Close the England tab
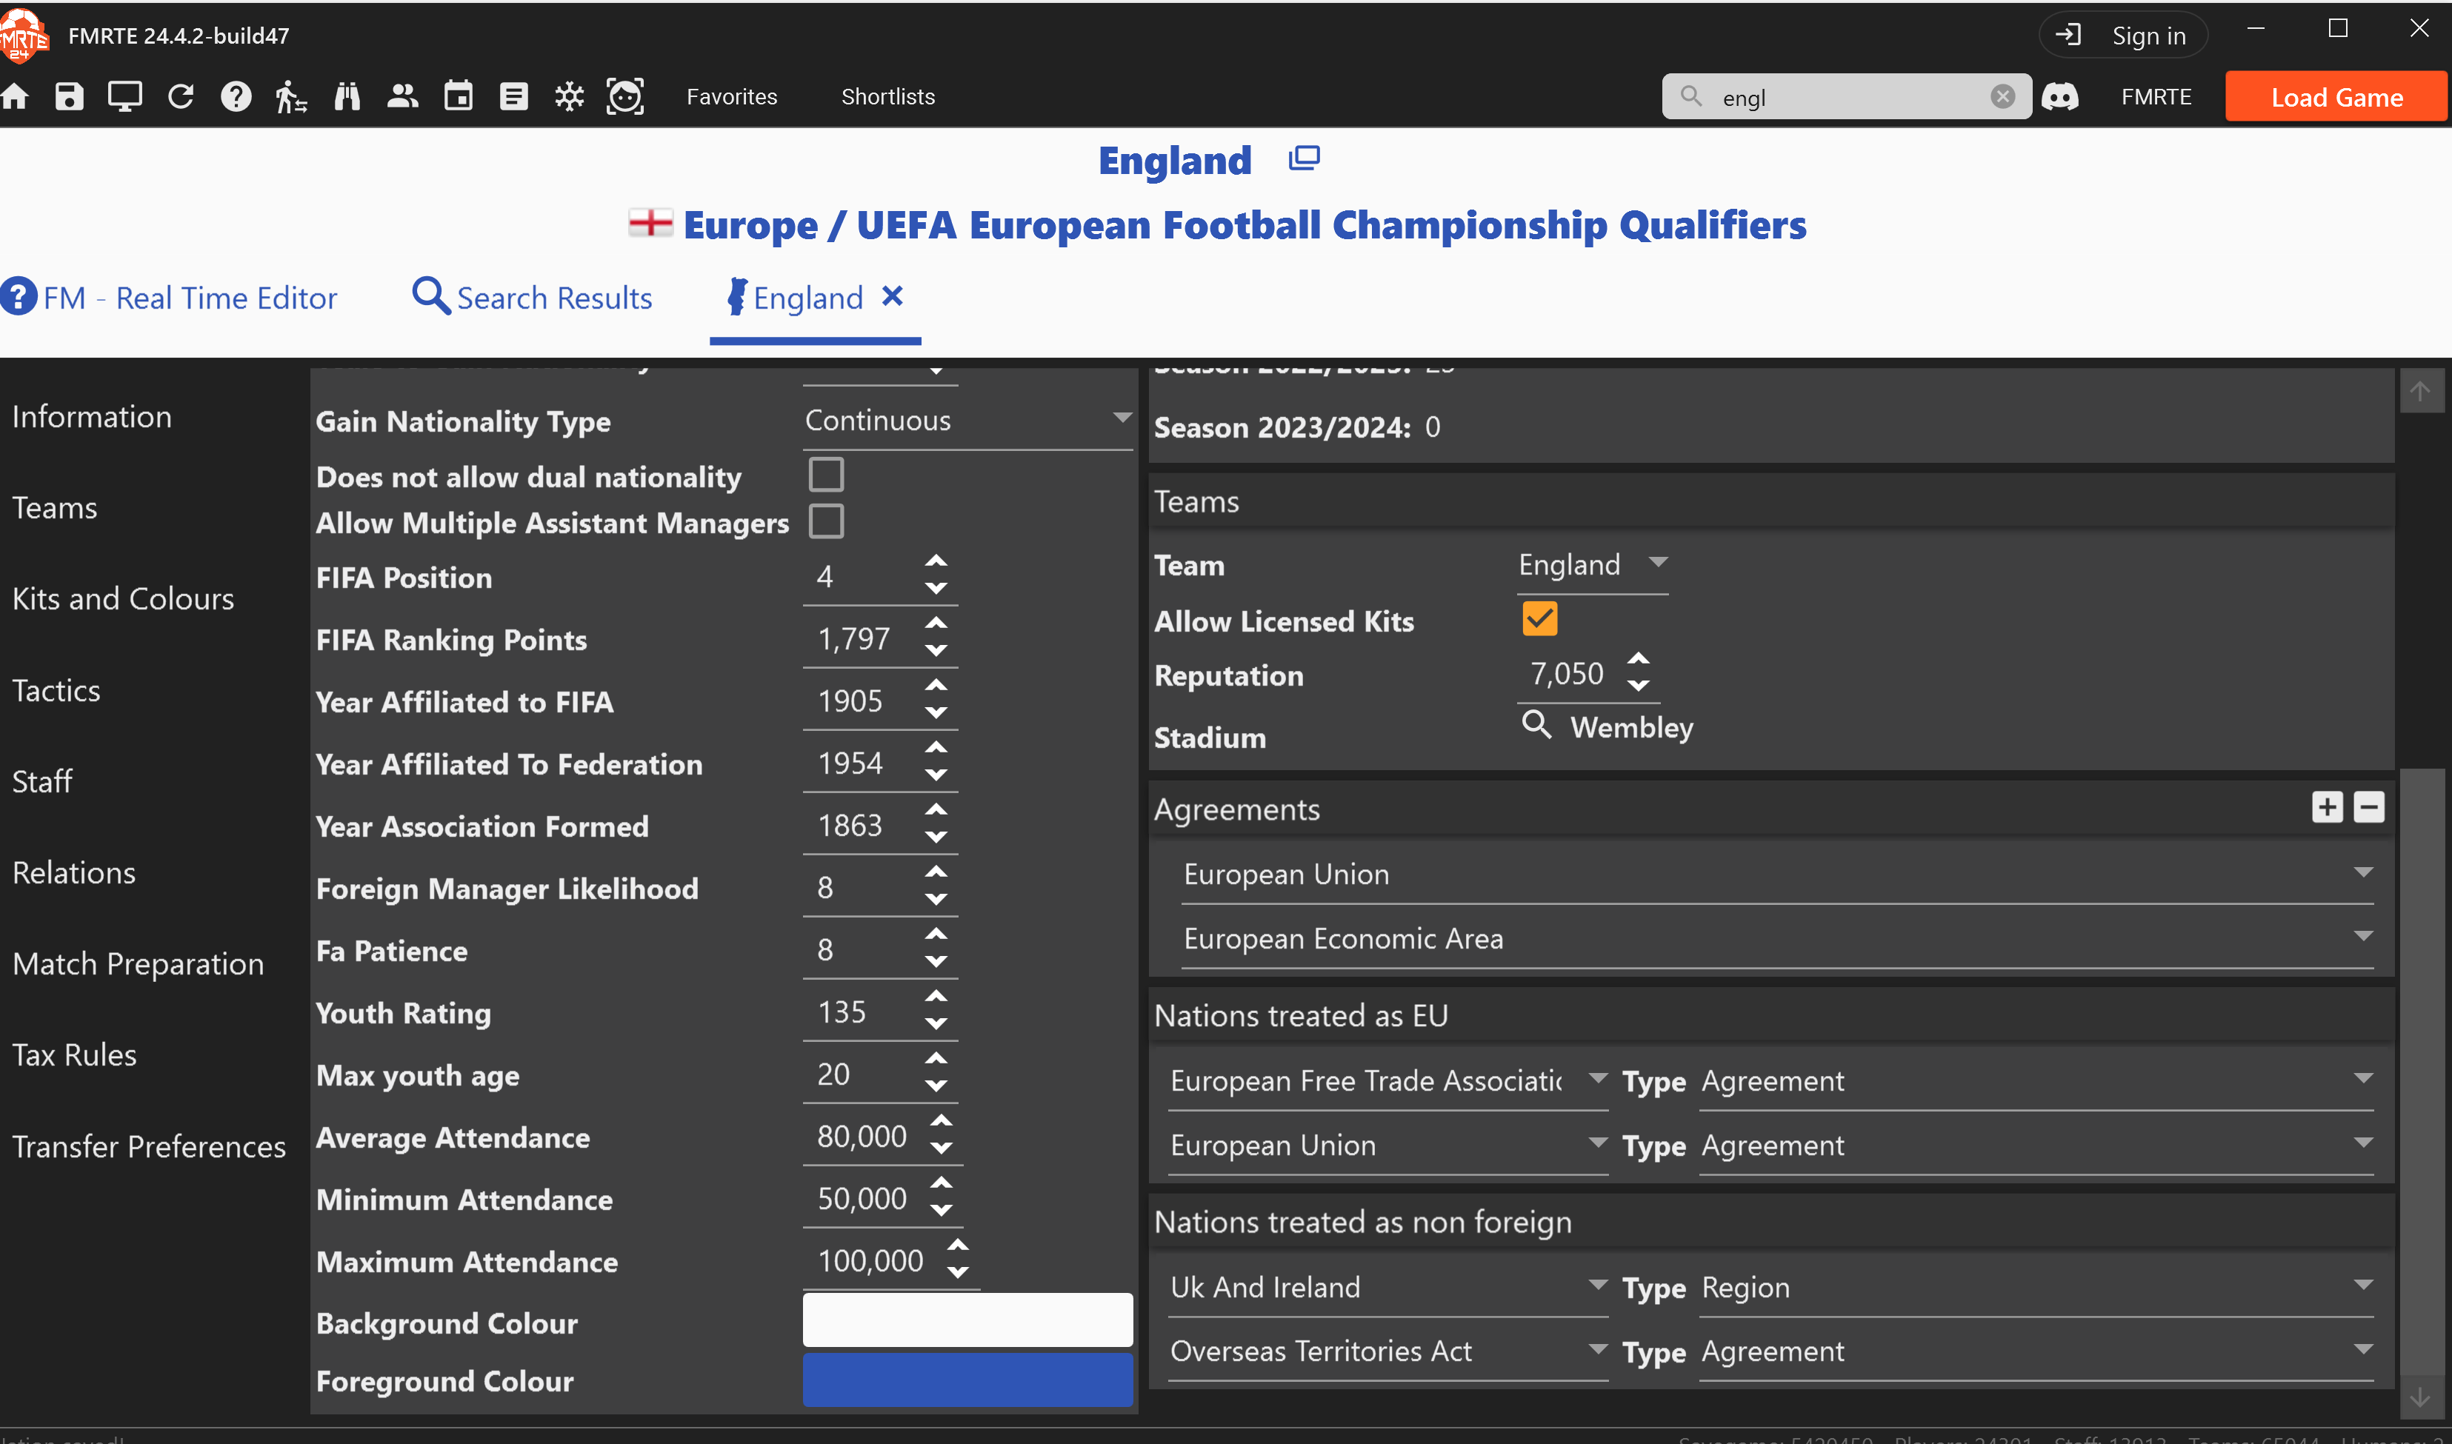The height and width of the screenshot is (1444, 2452). (x=893, y=295)
